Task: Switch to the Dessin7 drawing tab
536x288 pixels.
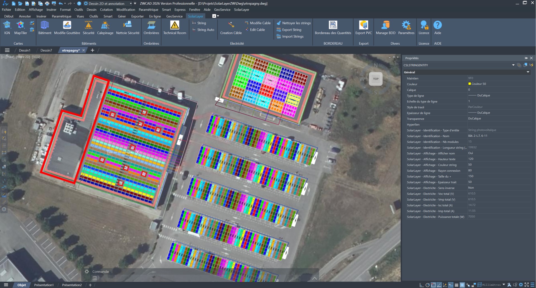Action: [46, 50]
